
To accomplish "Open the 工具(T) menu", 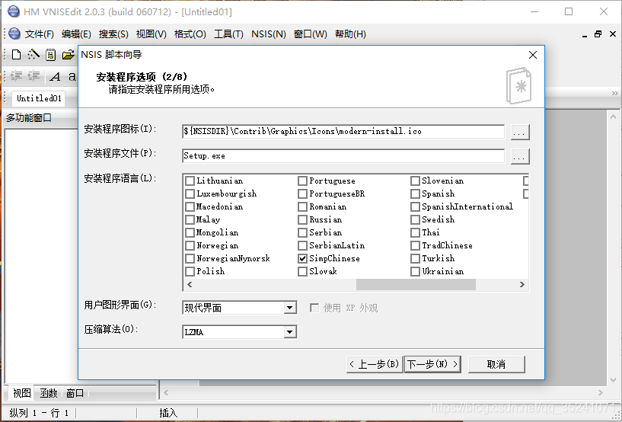I will 228,34.
